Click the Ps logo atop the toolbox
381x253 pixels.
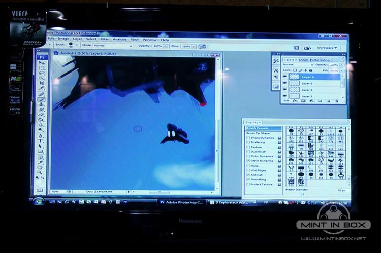click(x=42, y=57)
